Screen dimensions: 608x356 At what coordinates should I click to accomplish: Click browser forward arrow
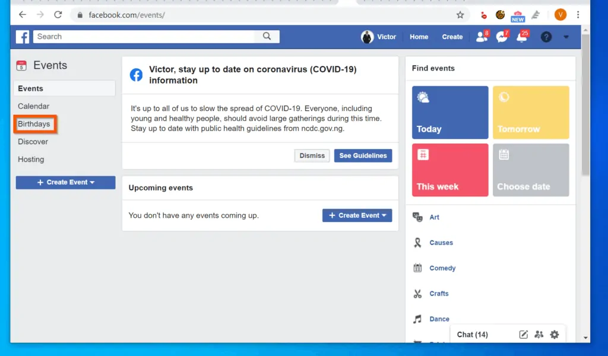tap(40, 15)
